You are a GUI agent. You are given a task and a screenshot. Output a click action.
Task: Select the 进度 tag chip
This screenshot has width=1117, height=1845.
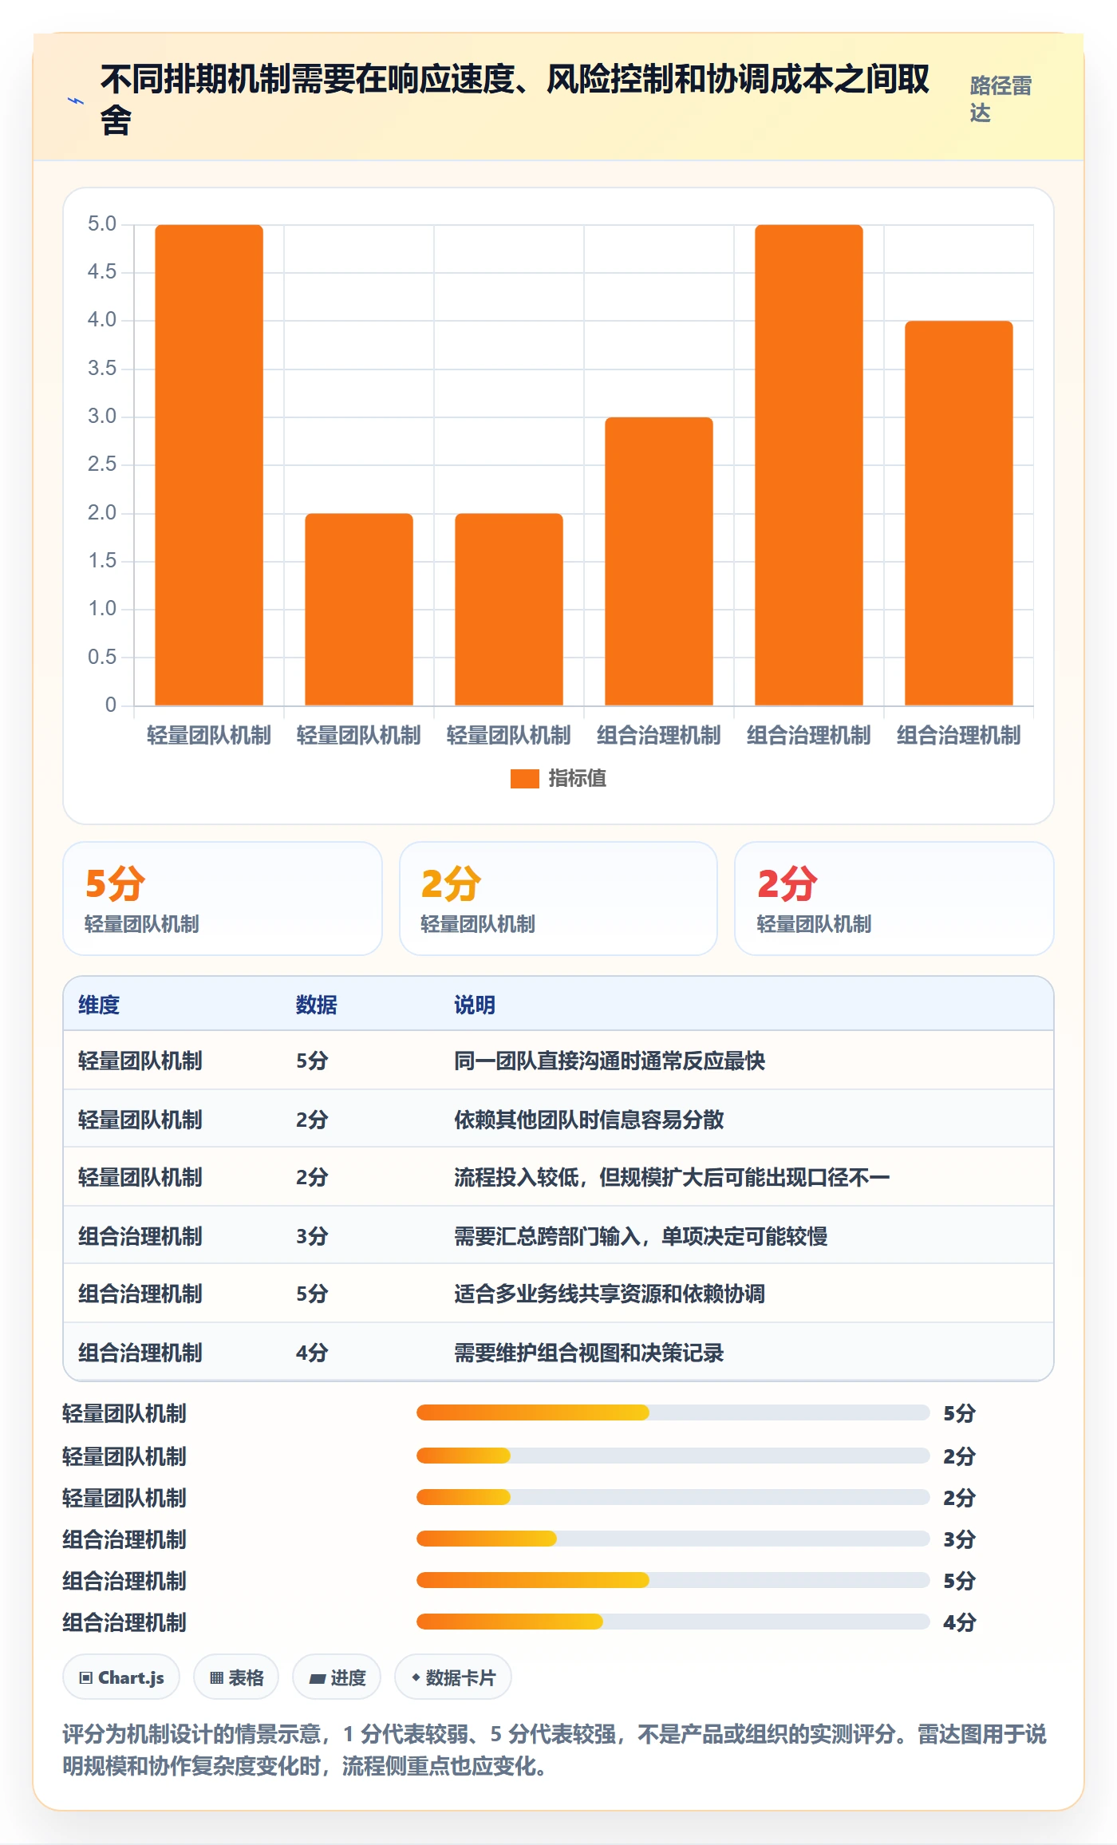[x=337, y=1677]
